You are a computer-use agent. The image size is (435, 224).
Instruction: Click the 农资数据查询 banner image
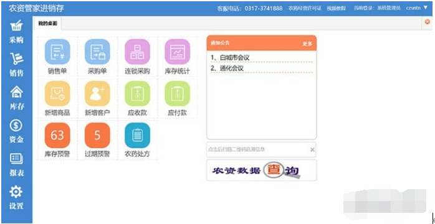(261, 170)
